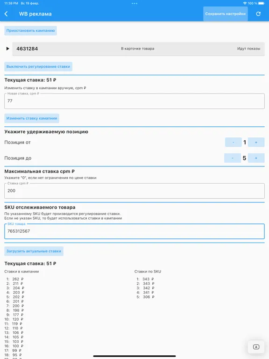Screen dimensions: 269x359
Task: Click Приостановить кампанию button
Action: (x=31, y=30)
